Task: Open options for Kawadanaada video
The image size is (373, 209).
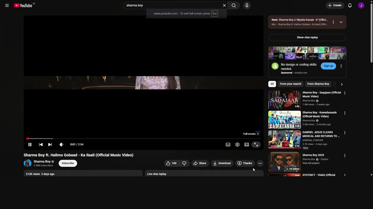Action: tap(345, 113)
